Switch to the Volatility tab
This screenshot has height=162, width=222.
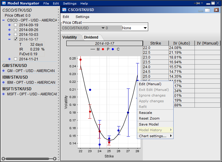click(70, 37)
